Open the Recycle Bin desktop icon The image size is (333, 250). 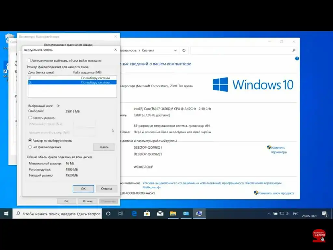pyautogui.click(x=9, y=41)
